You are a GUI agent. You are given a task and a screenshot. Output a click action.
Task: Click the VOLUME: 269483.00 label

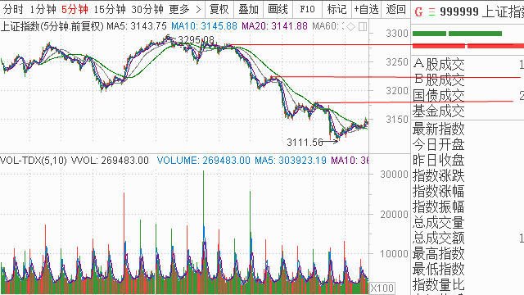[204, 161]
